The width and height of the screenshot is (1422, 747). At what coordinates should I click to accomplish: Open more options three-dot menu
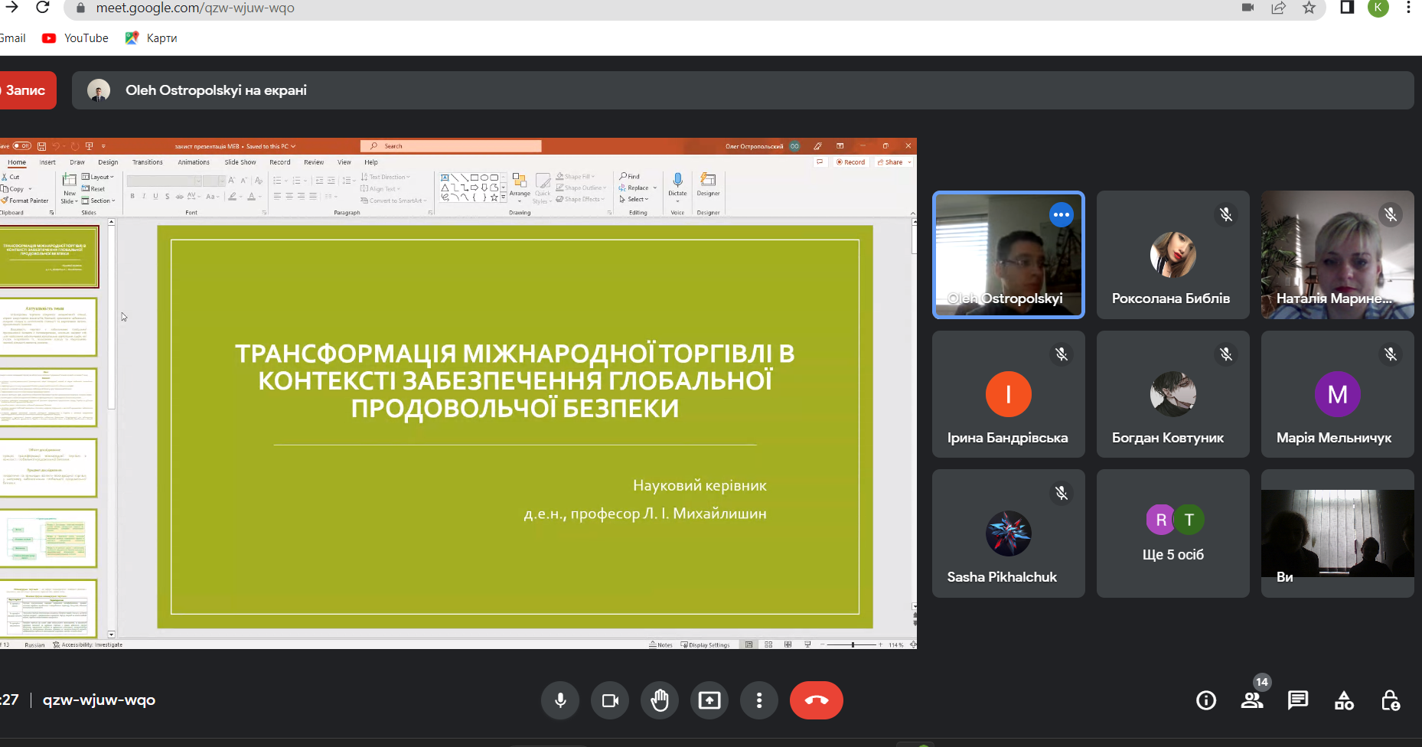(x=759, y=700)
